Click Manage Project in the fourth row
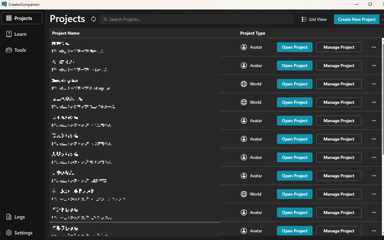This screenshot has height=240, width=384. pyautogui.click(x=339, y=102)
